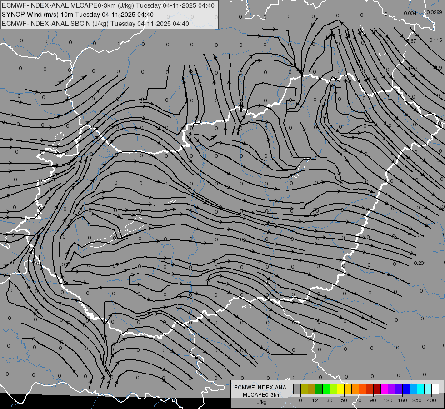445x409 pixels.
Task: Select the dark green legend swatch
Action: pyautogui.click(x=319, y=389)
